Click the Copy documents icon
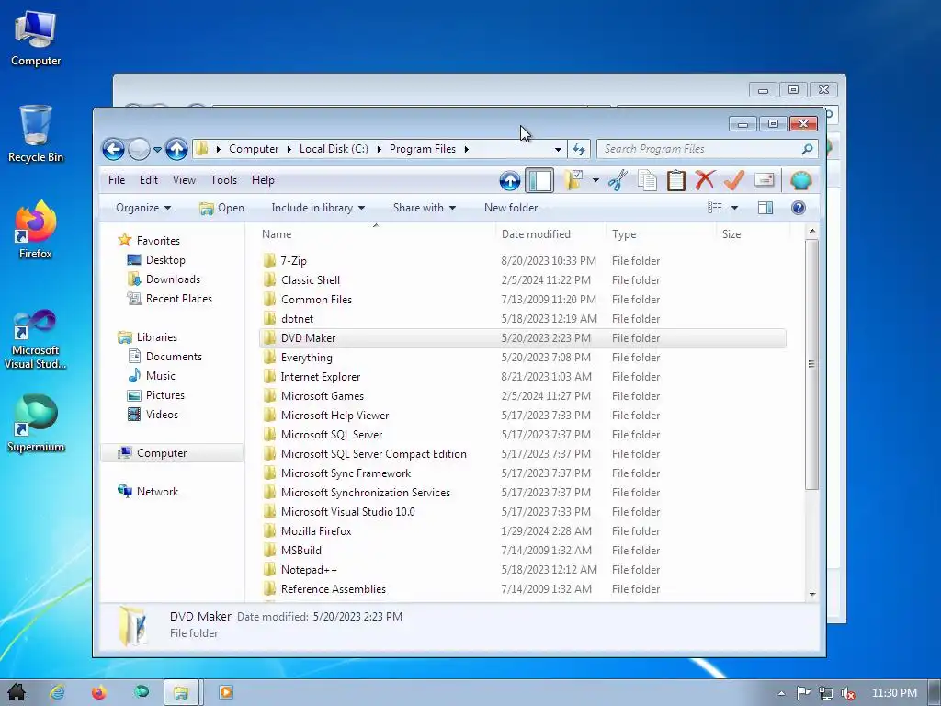This screenshot has width=941, height=706. coord(647,180)
